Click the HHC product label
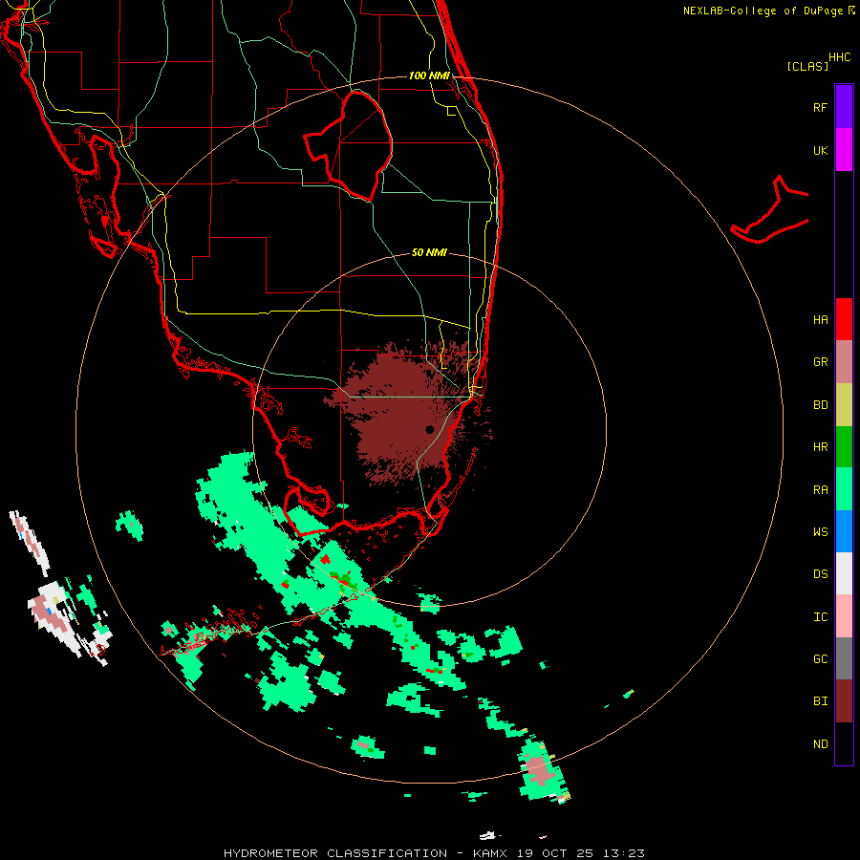 pyautogui.click(x=839, y=57)
